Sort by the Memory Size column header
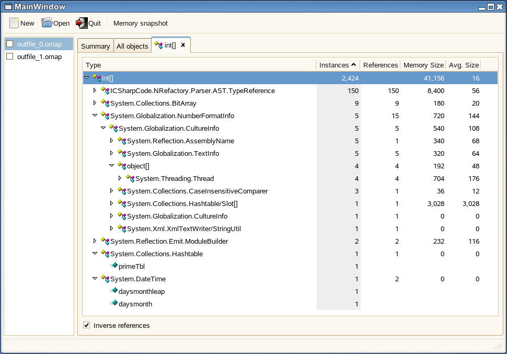507x354 pixels. coord(423,65)
